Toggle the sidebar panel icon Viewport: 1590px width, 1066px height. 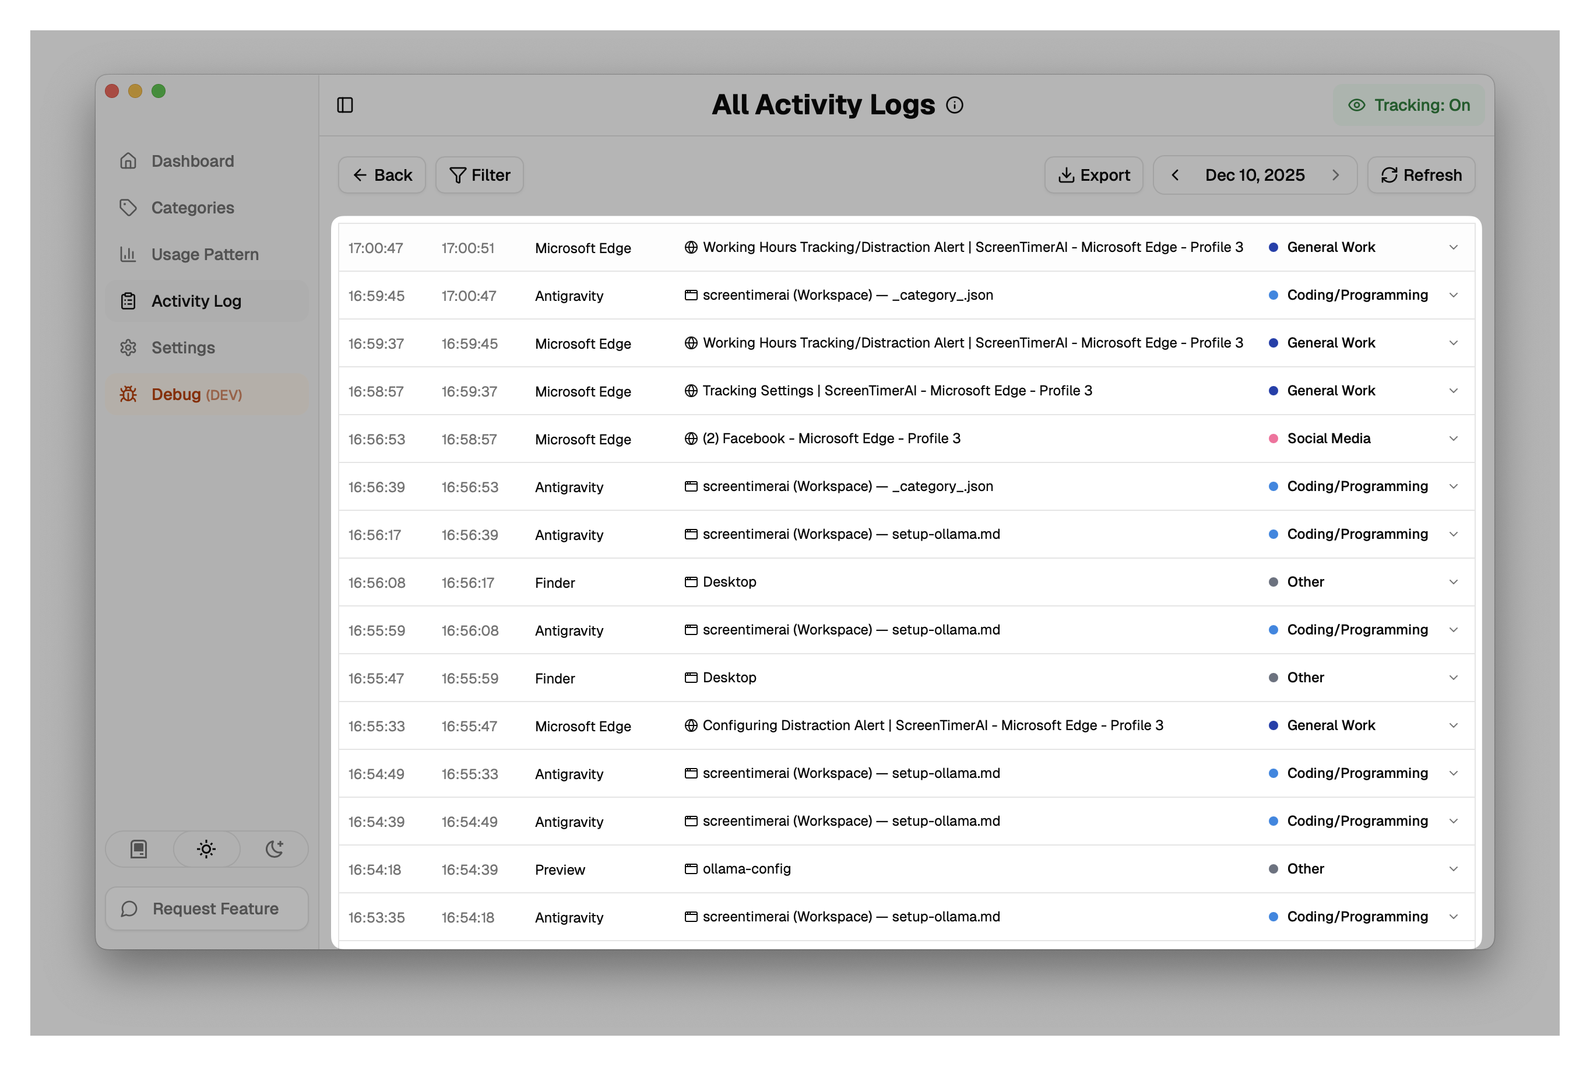click(344, 105)
